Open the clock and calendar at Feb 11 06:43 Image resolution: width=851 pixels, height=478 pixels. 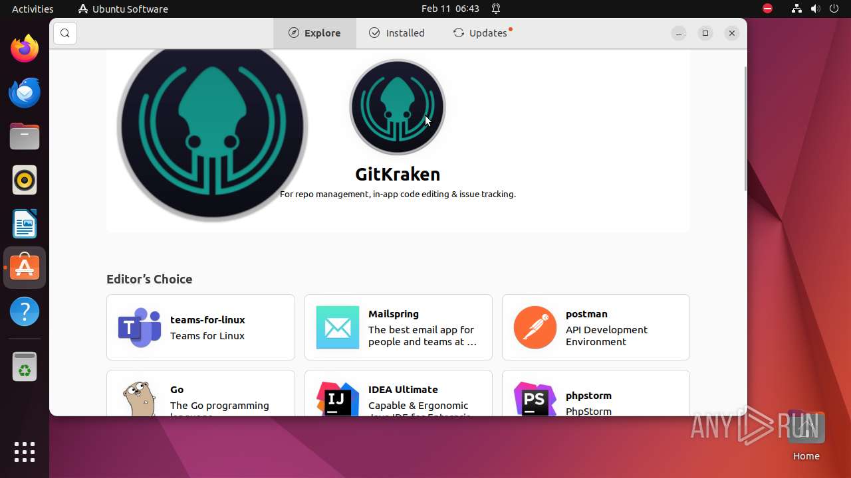[x=450, y=9]
